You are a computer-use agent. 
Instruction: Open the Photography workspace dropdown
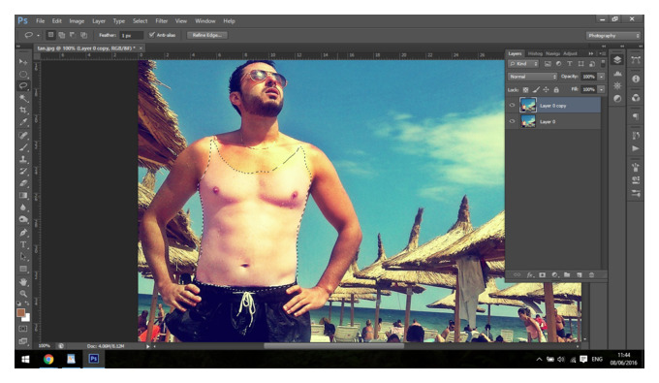612,36
